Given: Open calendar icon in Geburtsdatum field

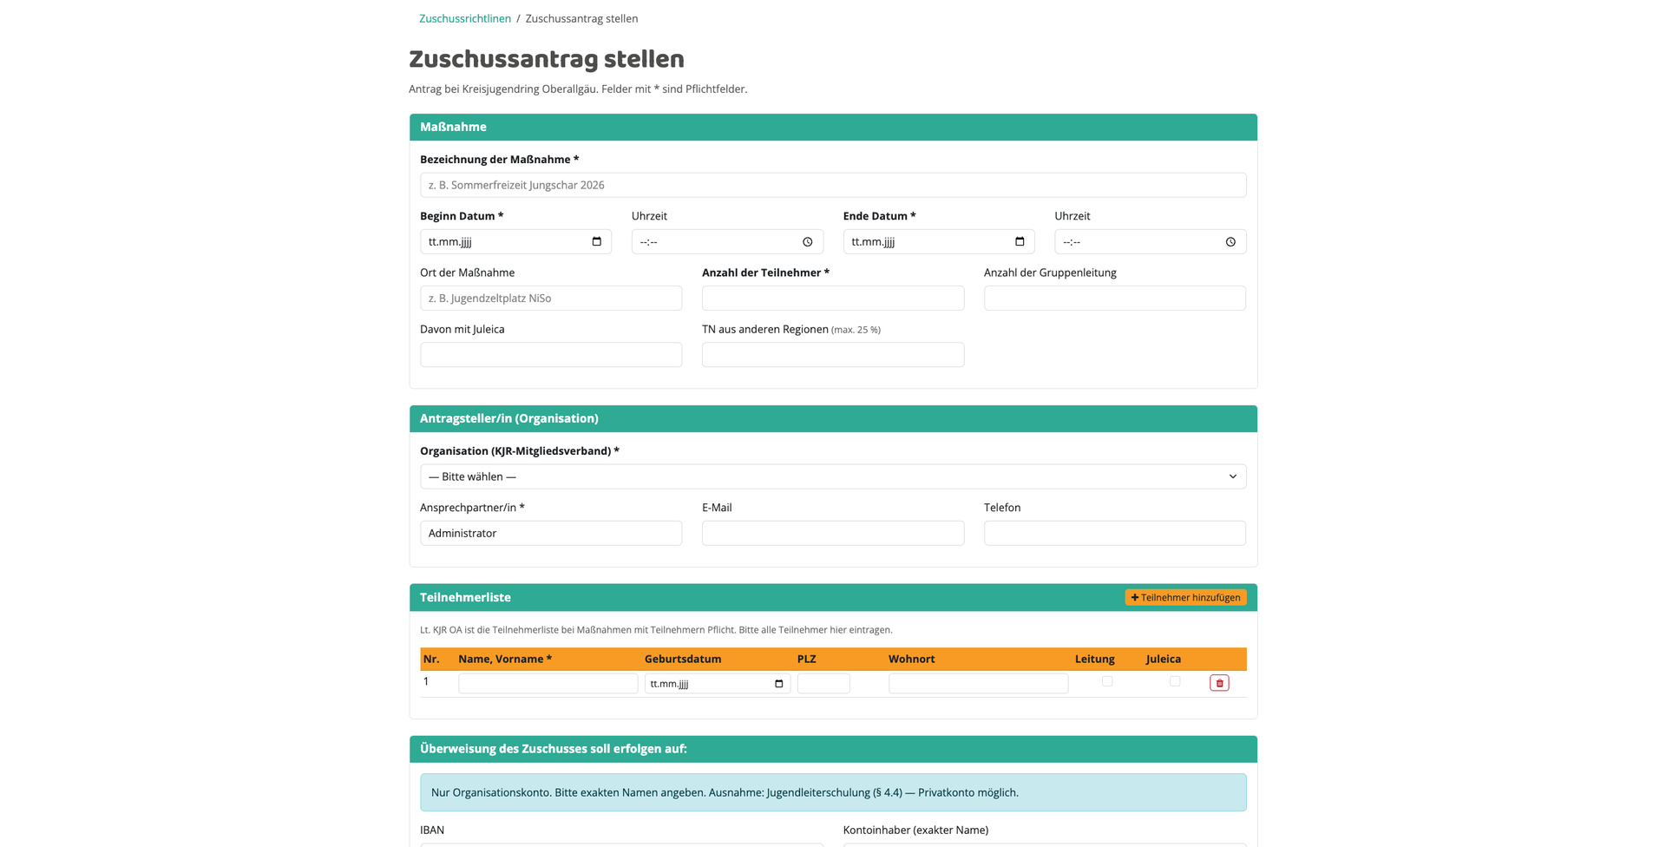Looking at the screenshot, I should coord(778,684).
